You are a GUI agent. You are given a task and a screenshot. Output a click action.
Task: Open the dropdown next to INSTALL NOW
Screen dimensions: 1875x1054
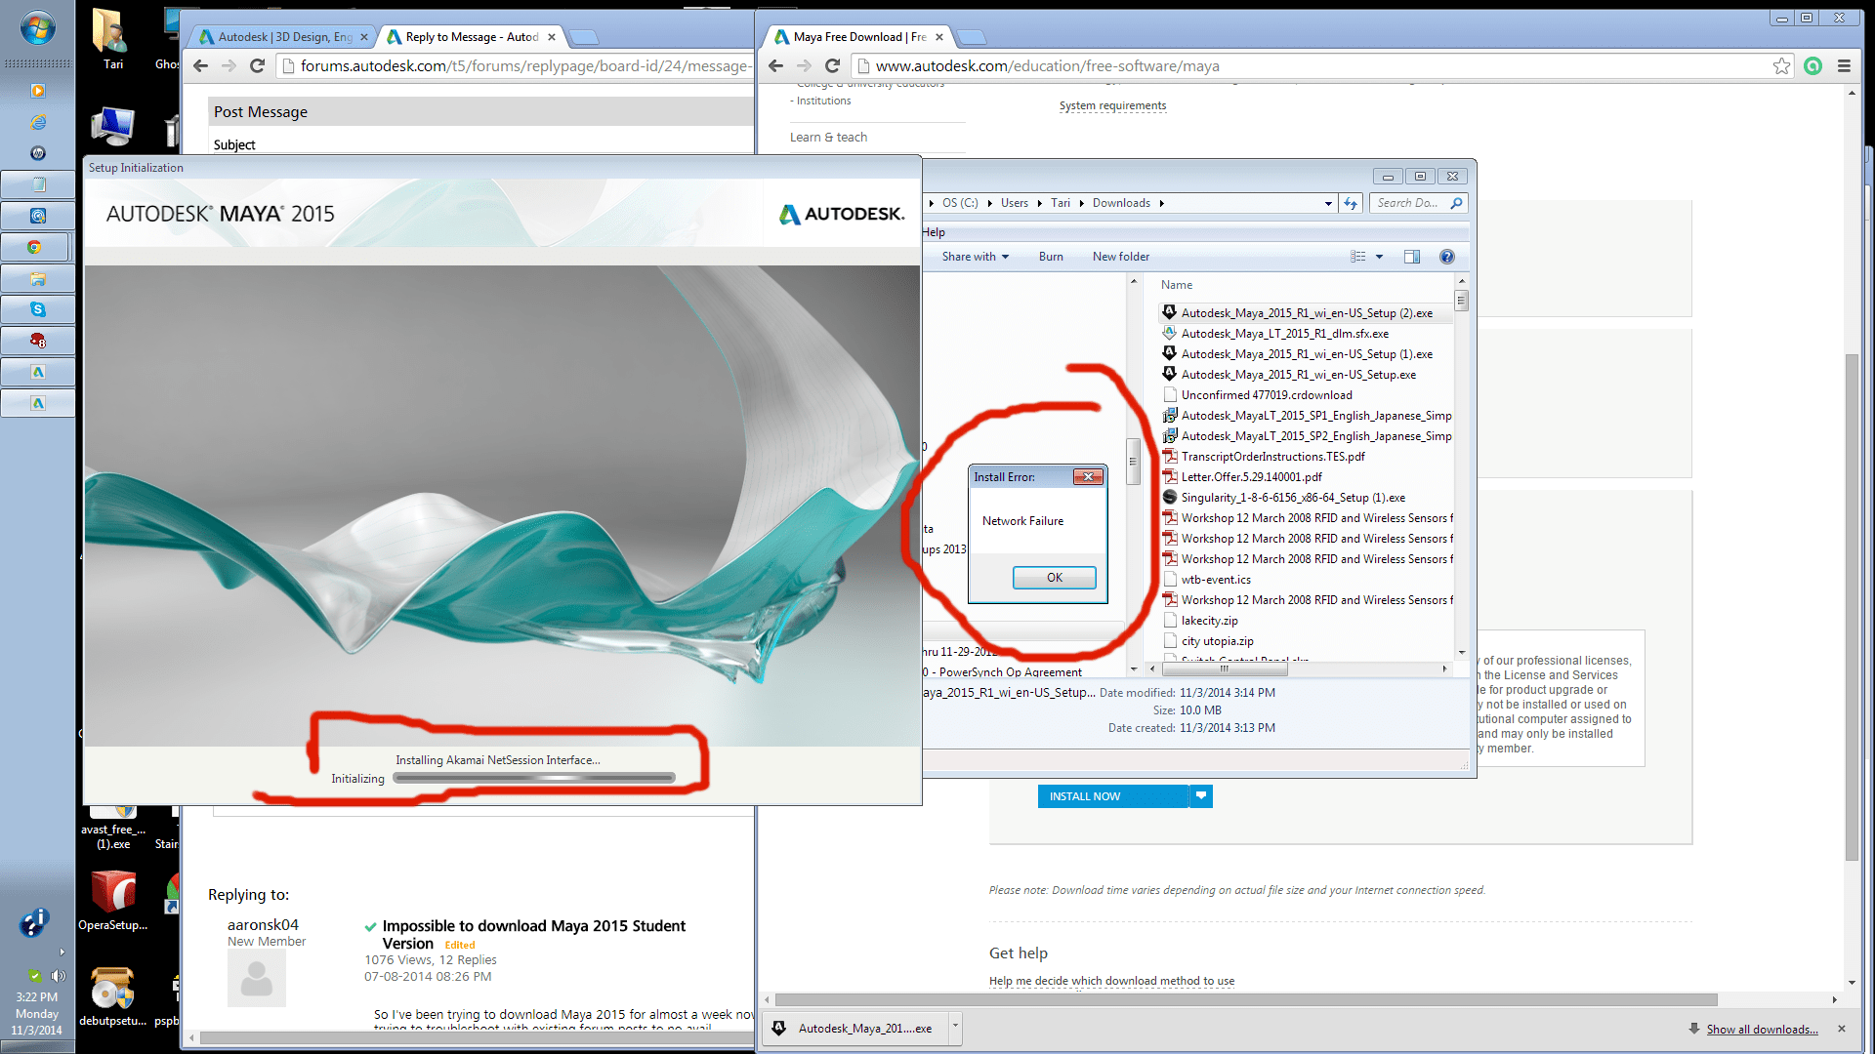1201,796
